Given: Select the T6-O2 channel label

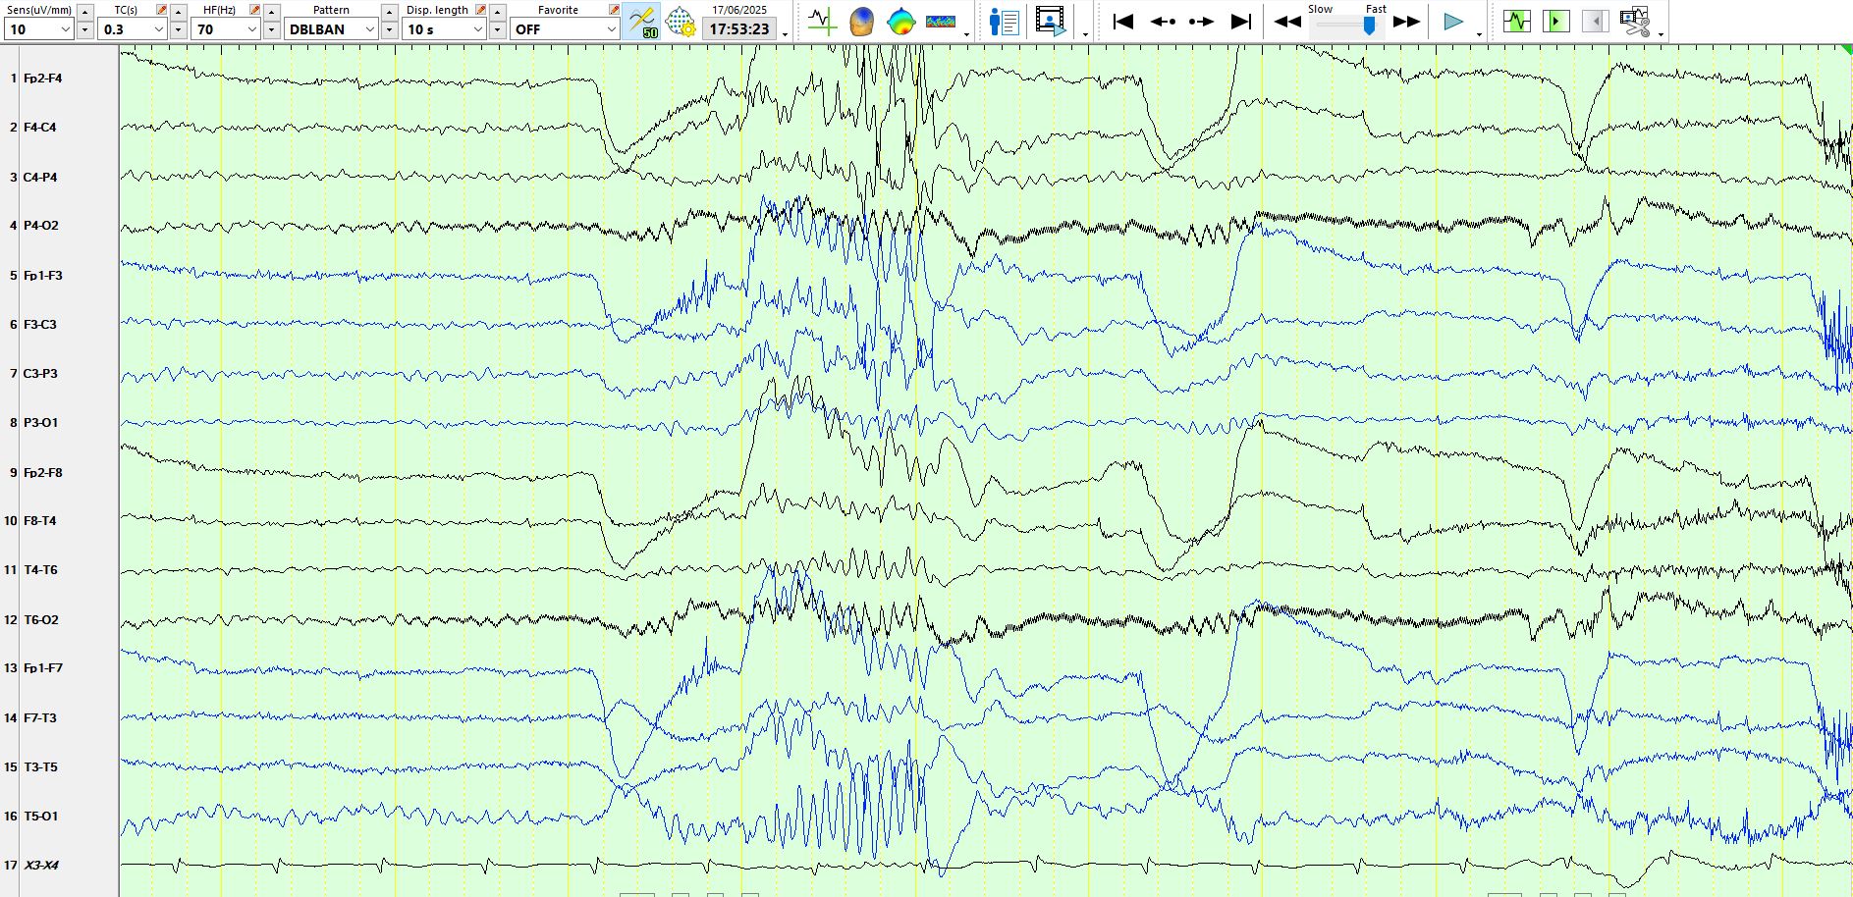Looking at the screenshot, I should (x=40, y=620).
